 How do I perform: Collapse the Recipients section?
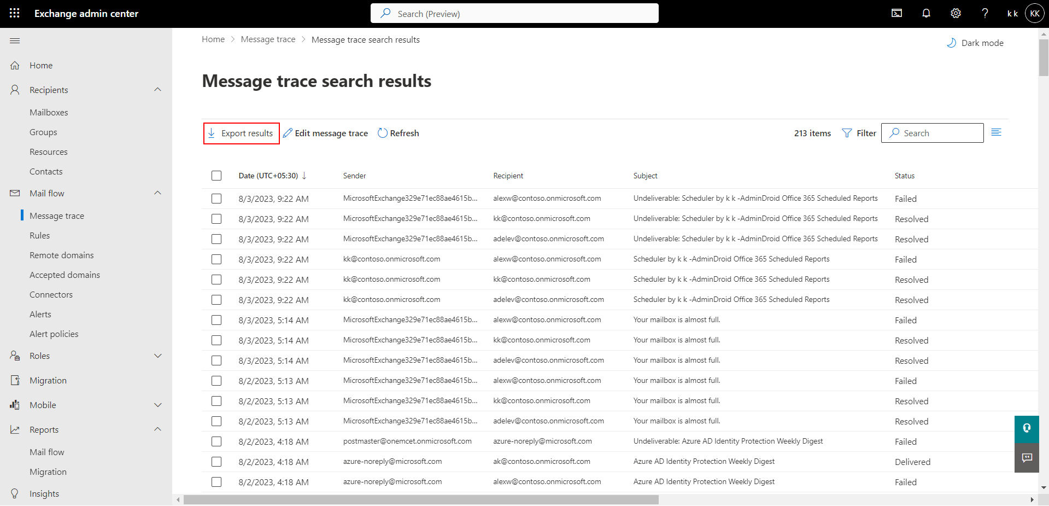click(158, 90)
